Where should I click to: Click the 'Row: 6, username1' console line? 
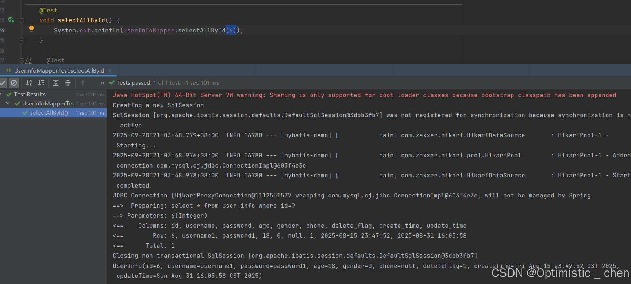[290, 236]
